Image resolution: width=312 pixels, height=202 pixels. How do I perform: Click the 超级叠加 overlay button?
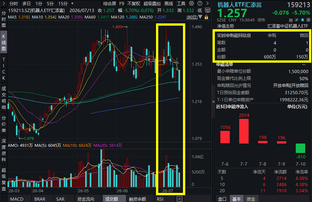[152, 4]
